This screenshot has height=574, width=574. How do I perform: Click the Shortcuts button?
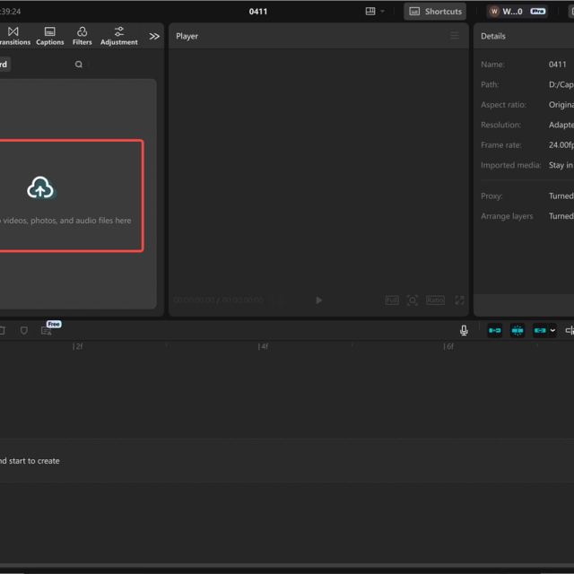click(x=435, y=12)
